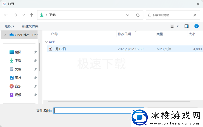The width and height of the screenshot is (203, 127).
Task: Change view using the list view icon
Action: (172, 26)
